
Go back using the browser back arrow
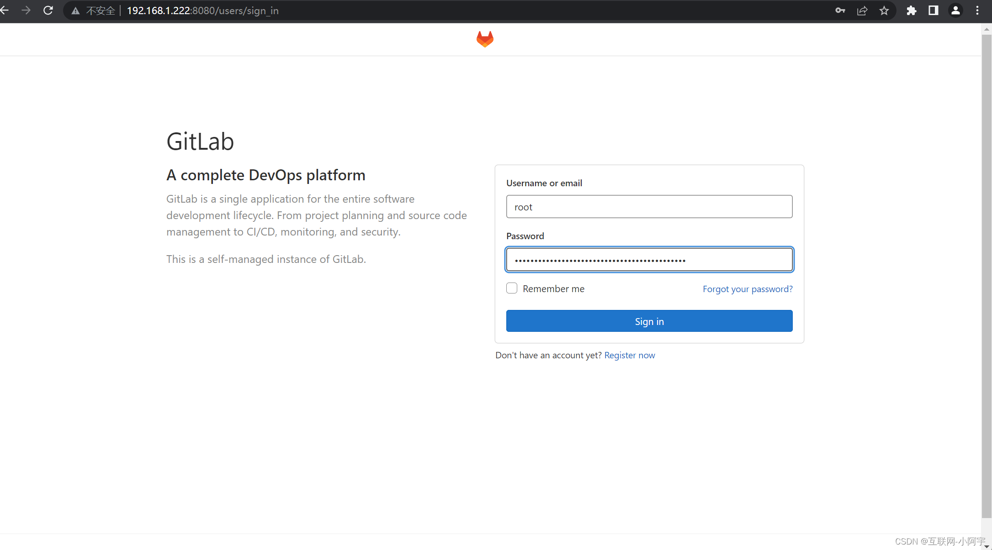click(4, 10)
